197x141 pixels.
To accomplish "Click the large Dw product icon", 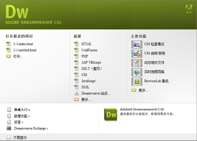I will pyautogui.click(x=110, y=115).
